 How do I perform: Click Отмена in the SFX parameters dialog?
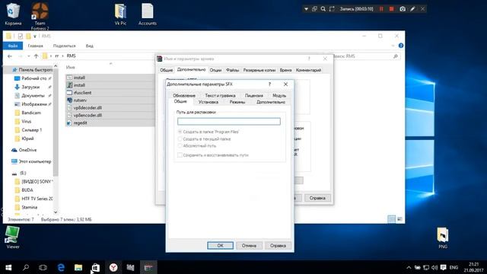tap(249, 245)
